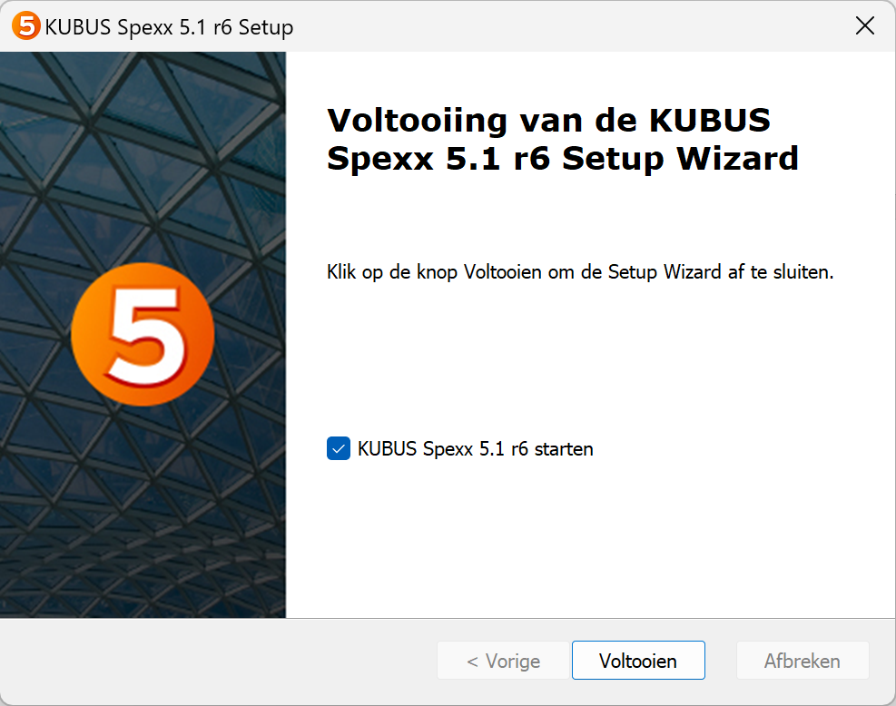The height and width of the screenshot is (706, 896).
Task: Uncheck the KUBUS Spexx 5.1 r6 starten checkbox
Action: point(339,448)
